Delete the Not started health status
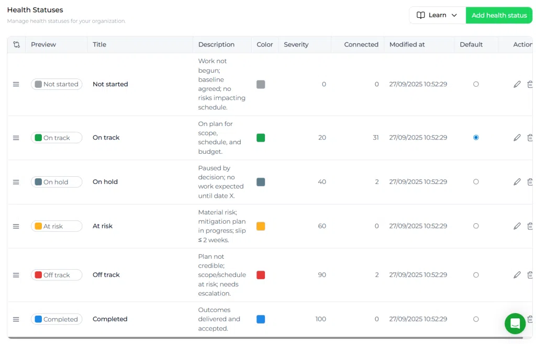This screenshot has width=536, height=344. 530,84
